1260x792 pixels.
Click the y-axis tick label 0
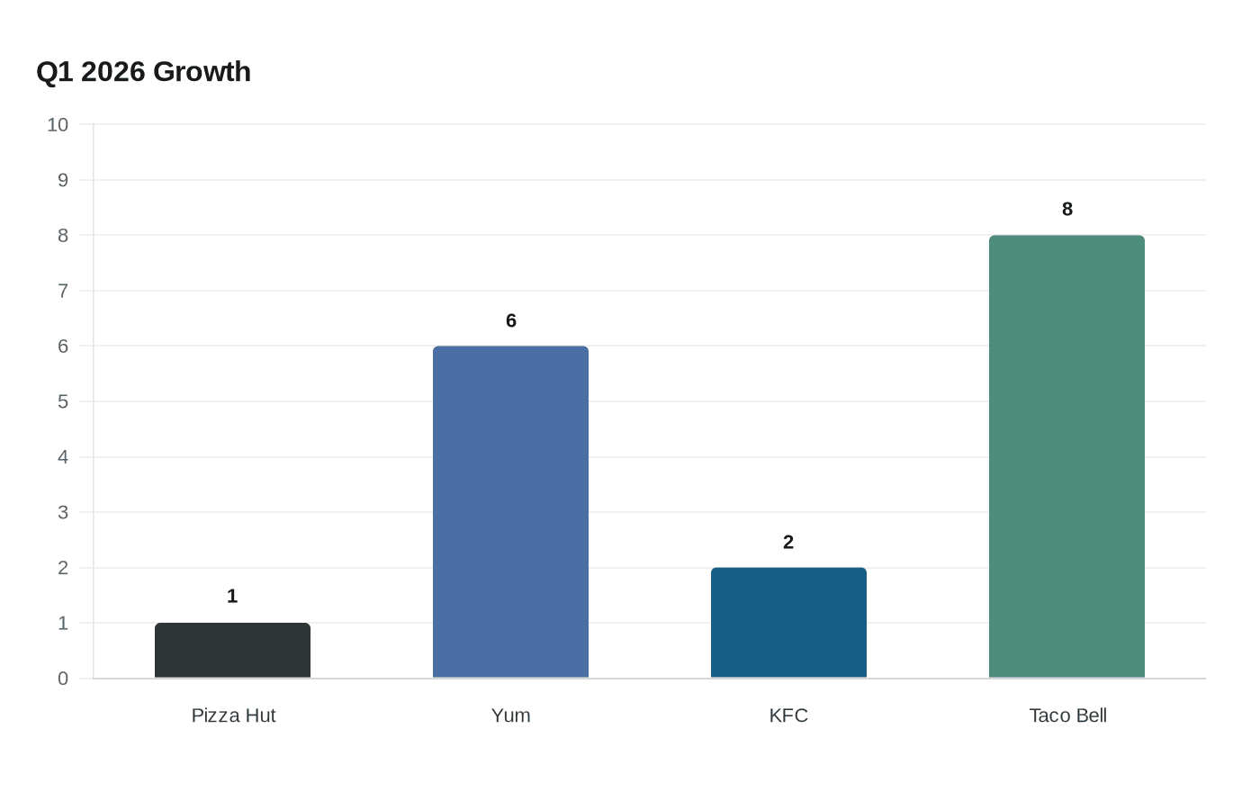(x=63, y=679)
